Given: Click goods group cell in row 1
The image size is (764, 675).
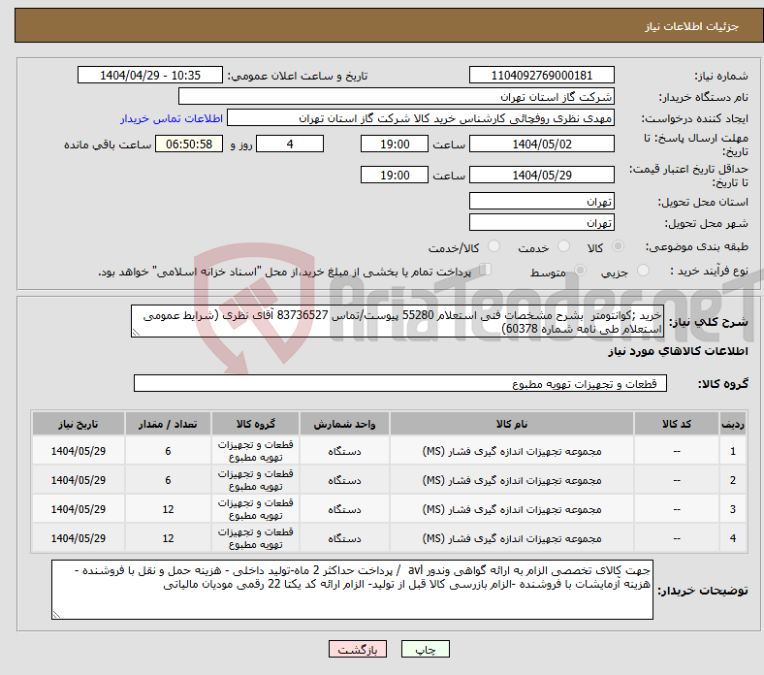Looking at the screenshot, I should pyautogui.click(x=255, y=451).
